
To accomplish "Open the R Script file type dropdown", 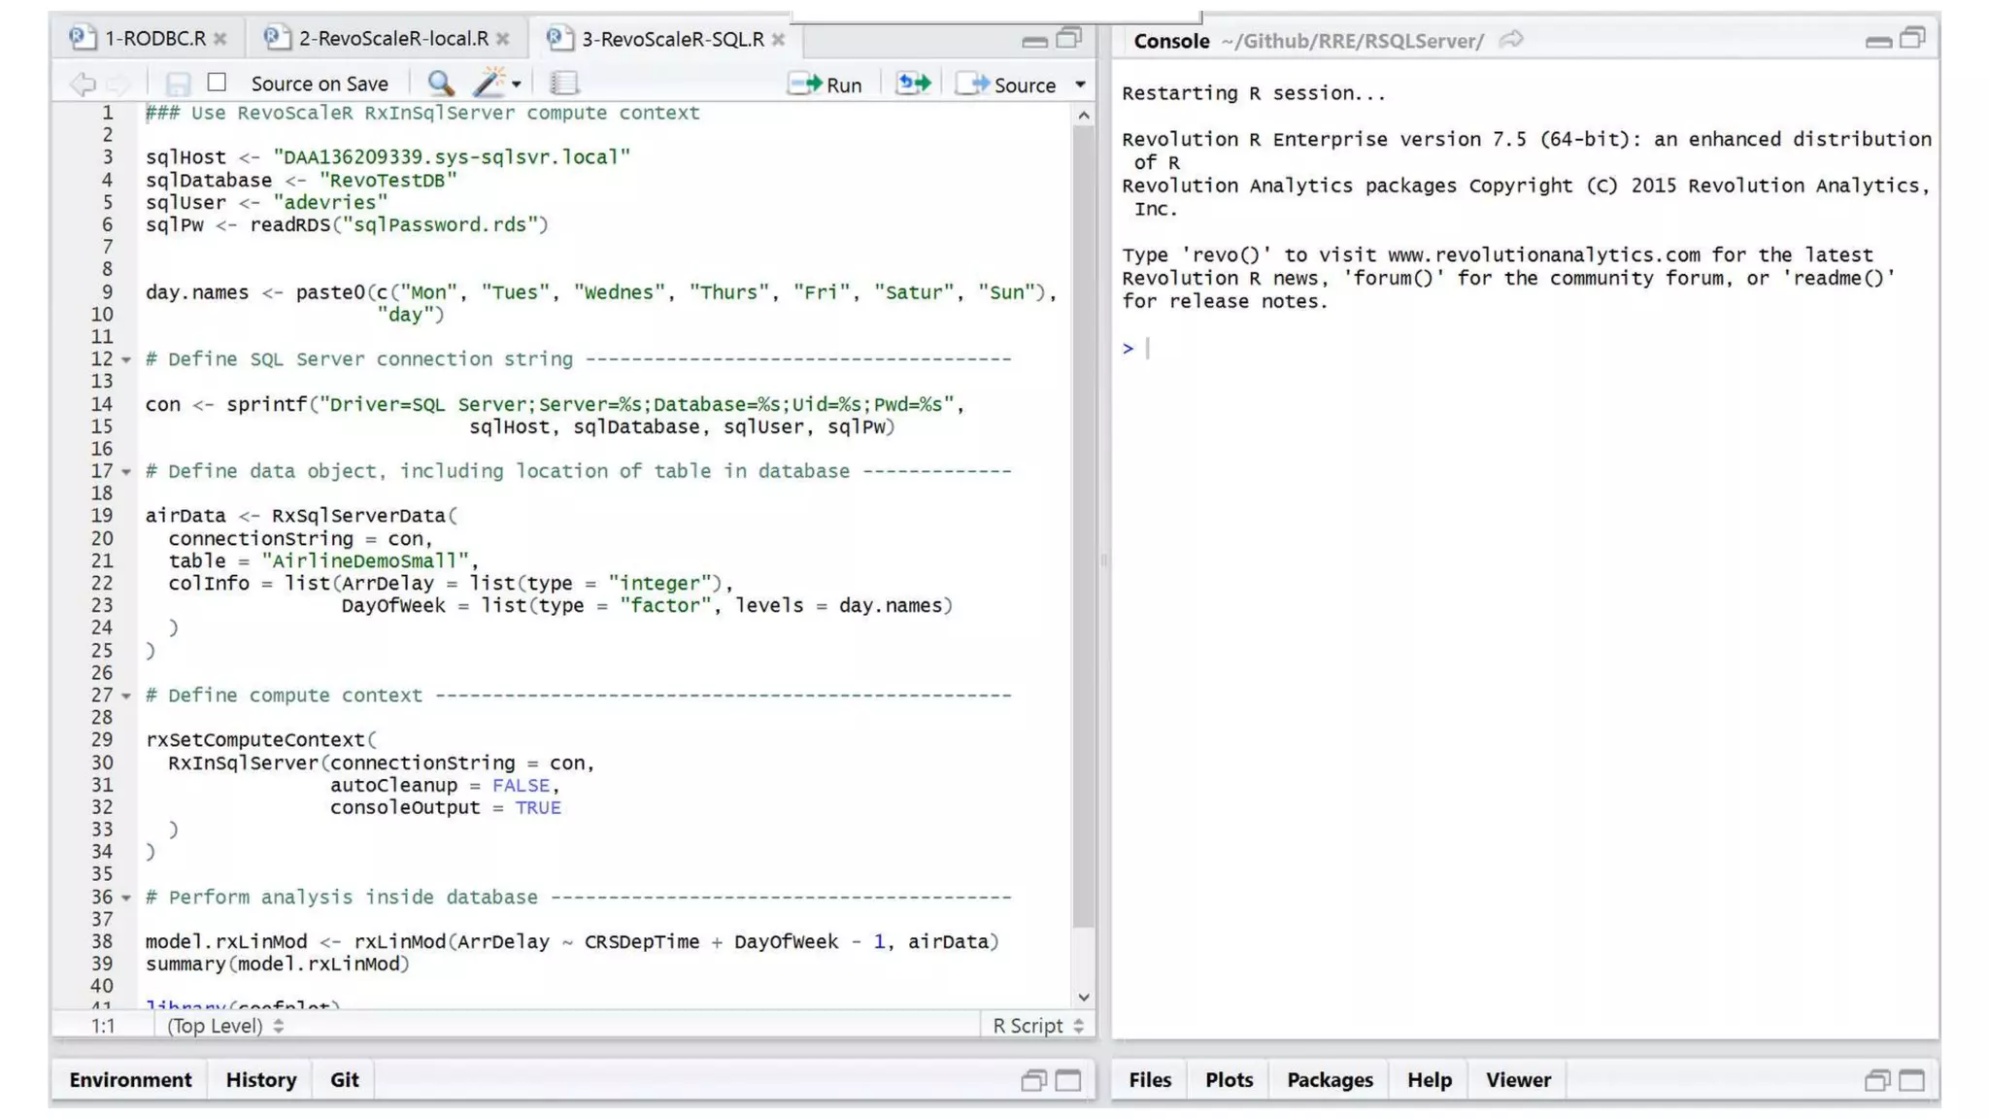I will click(x=1037, y=1026).
